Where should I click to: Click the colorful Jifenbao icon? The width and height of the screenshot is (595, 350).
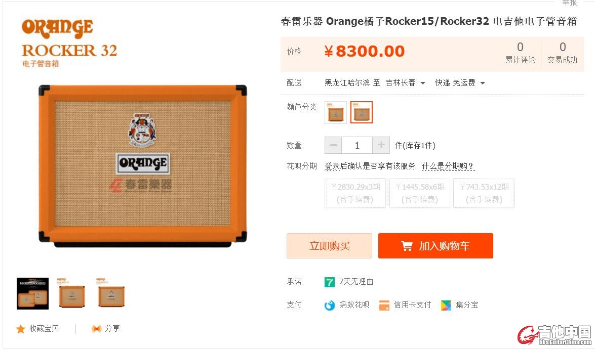coord(446,305)
